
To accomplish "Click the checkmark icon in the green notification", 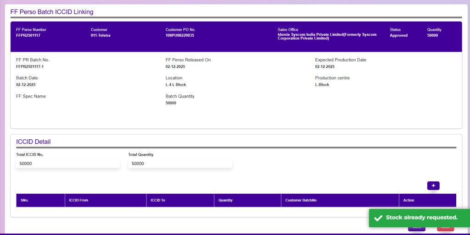I will click(x=378, y=218).
